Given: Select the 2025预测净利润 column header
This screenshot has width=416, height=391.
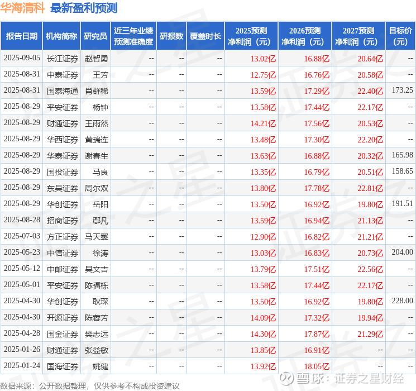Looking at the screenshot, I should (x=251, y=36).
